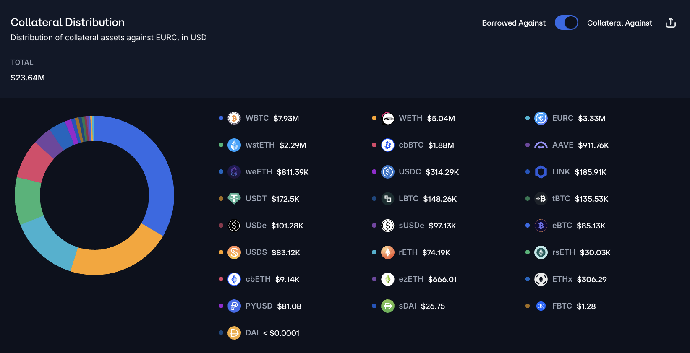Click the WBTC bitcoin icon

234,118
